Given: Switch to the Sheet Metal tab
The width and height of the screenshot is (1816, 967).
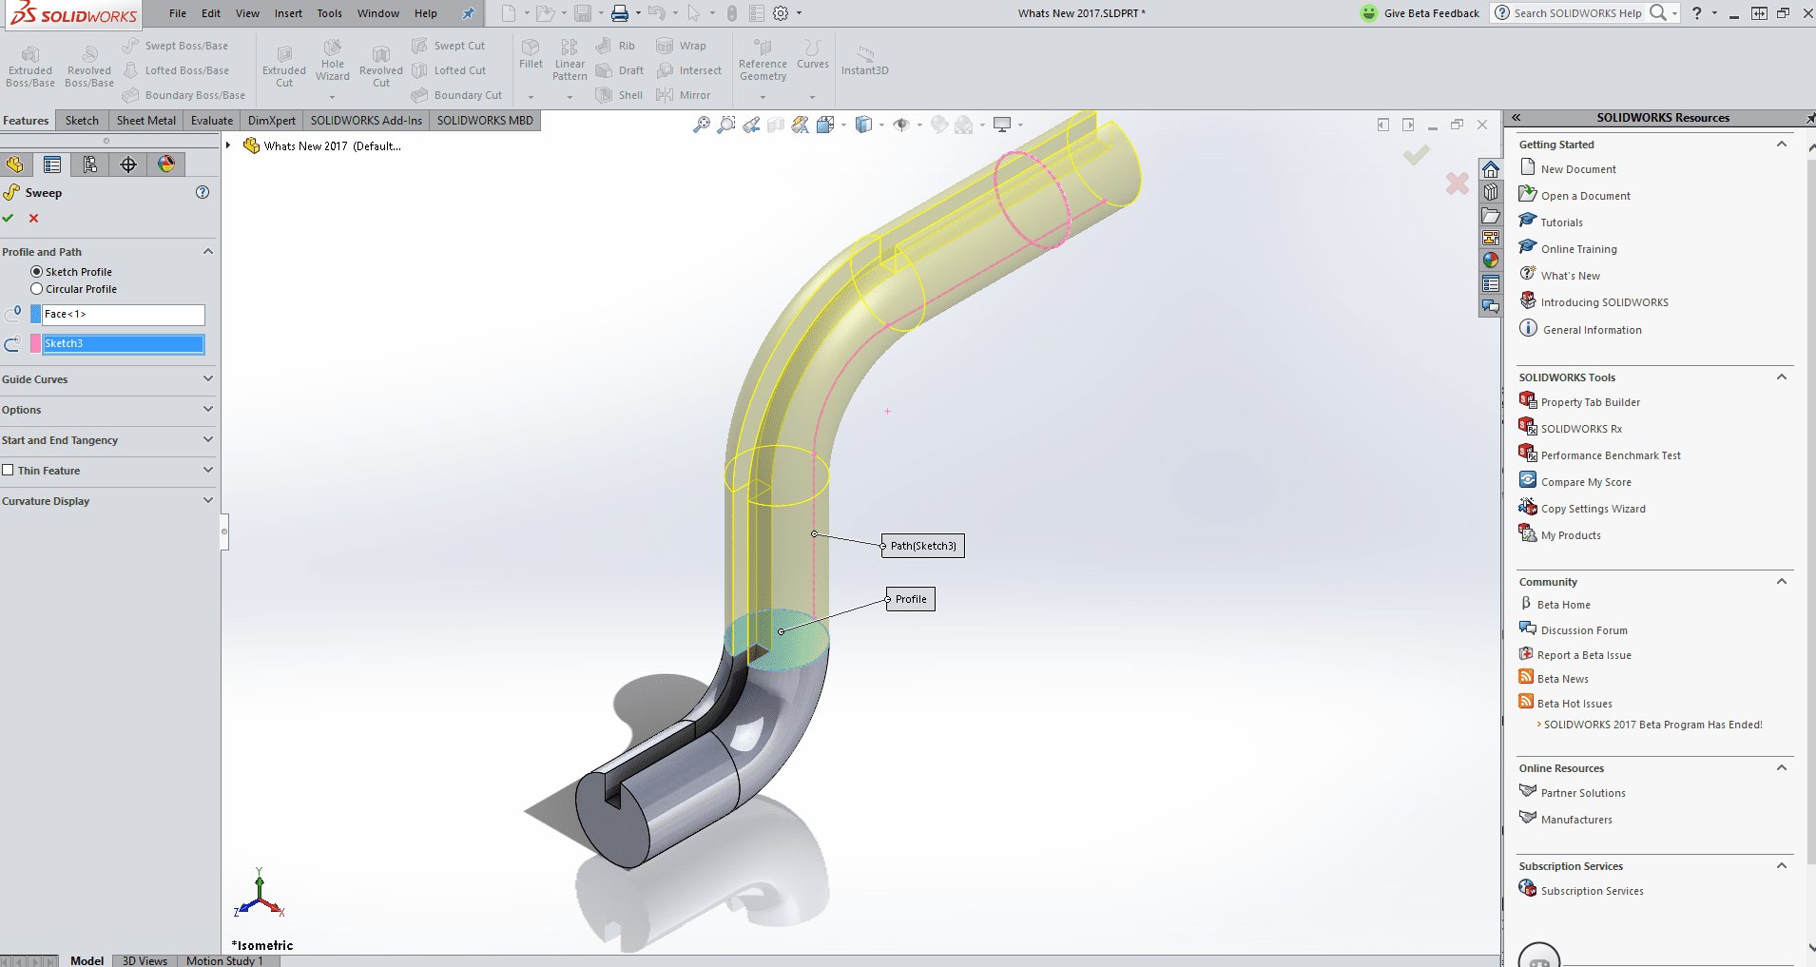Looking at the screenshot, I should click(x=145, y=121).
